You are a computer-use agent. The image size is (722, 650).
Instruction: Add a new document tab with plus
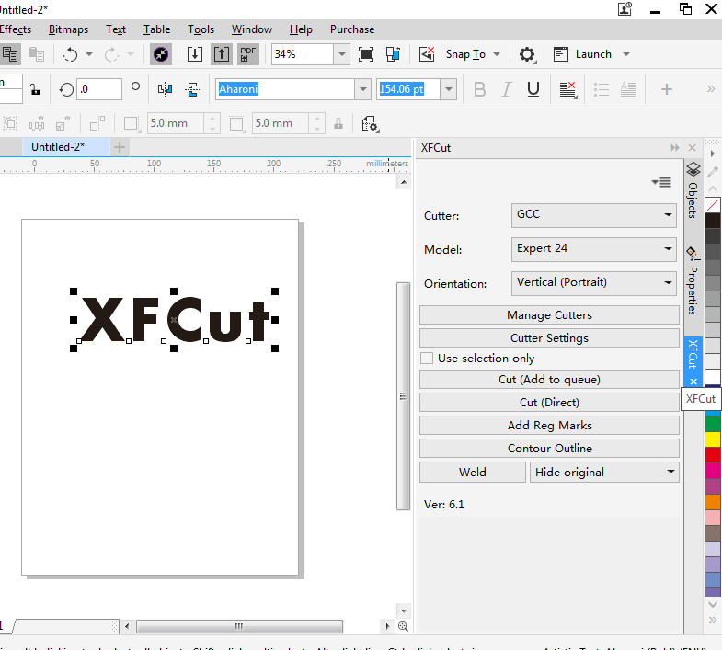pos(120,147)
